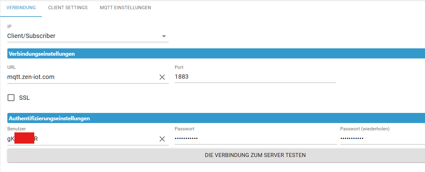
Task: Go to the MQTT Einstellungen tab
Action: pos(125,8)
